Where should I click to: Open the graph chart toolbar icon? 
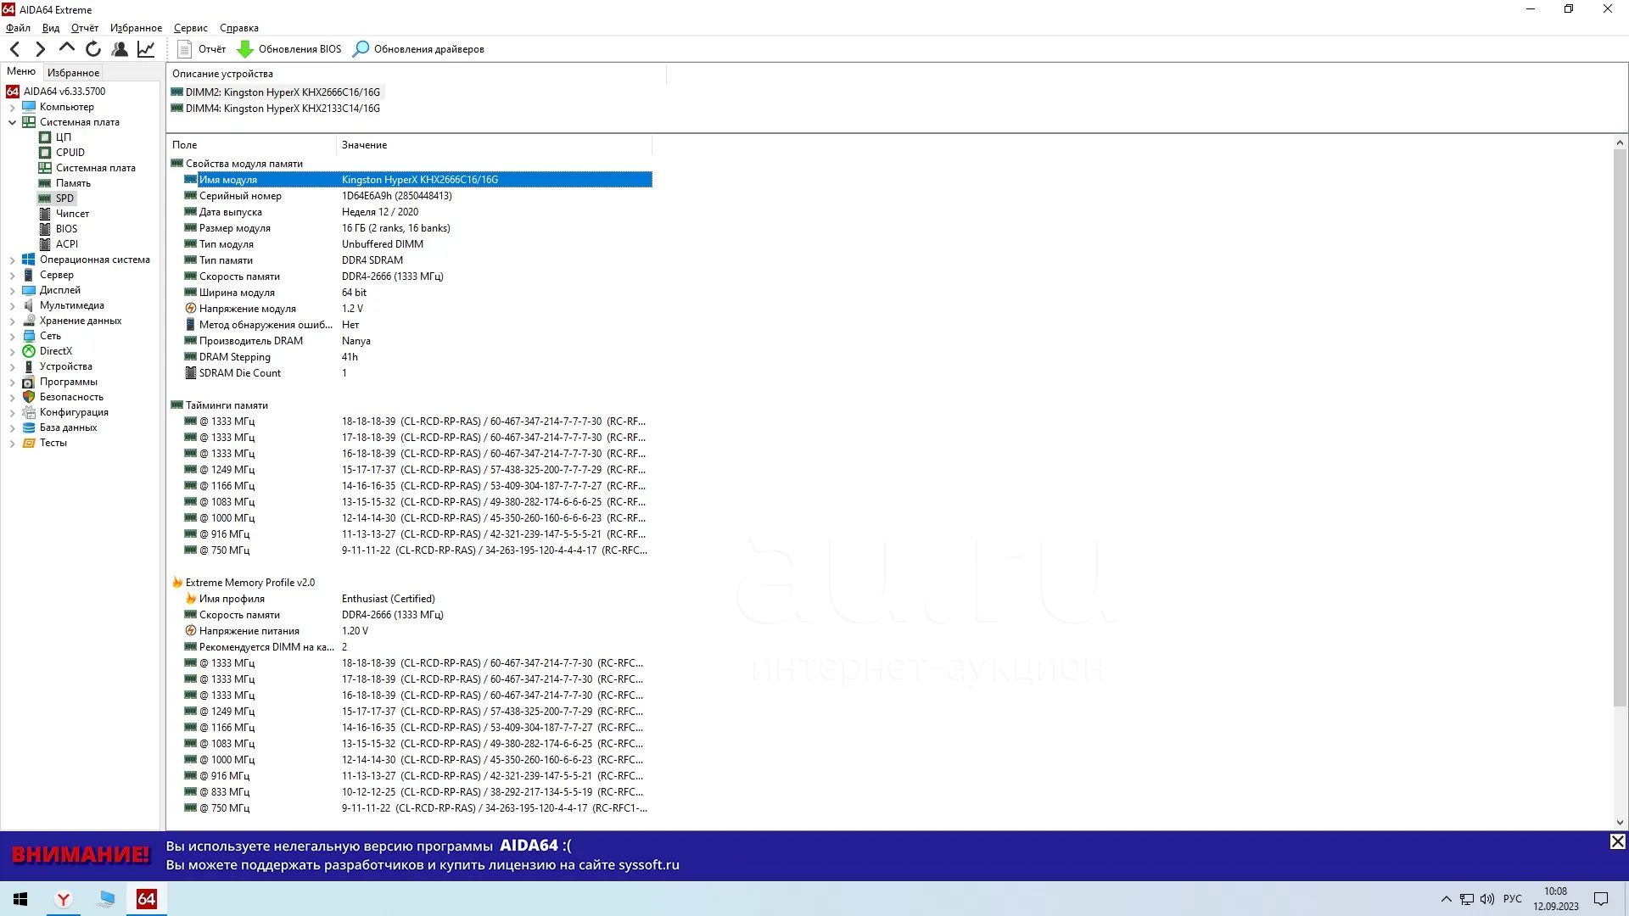146,49
